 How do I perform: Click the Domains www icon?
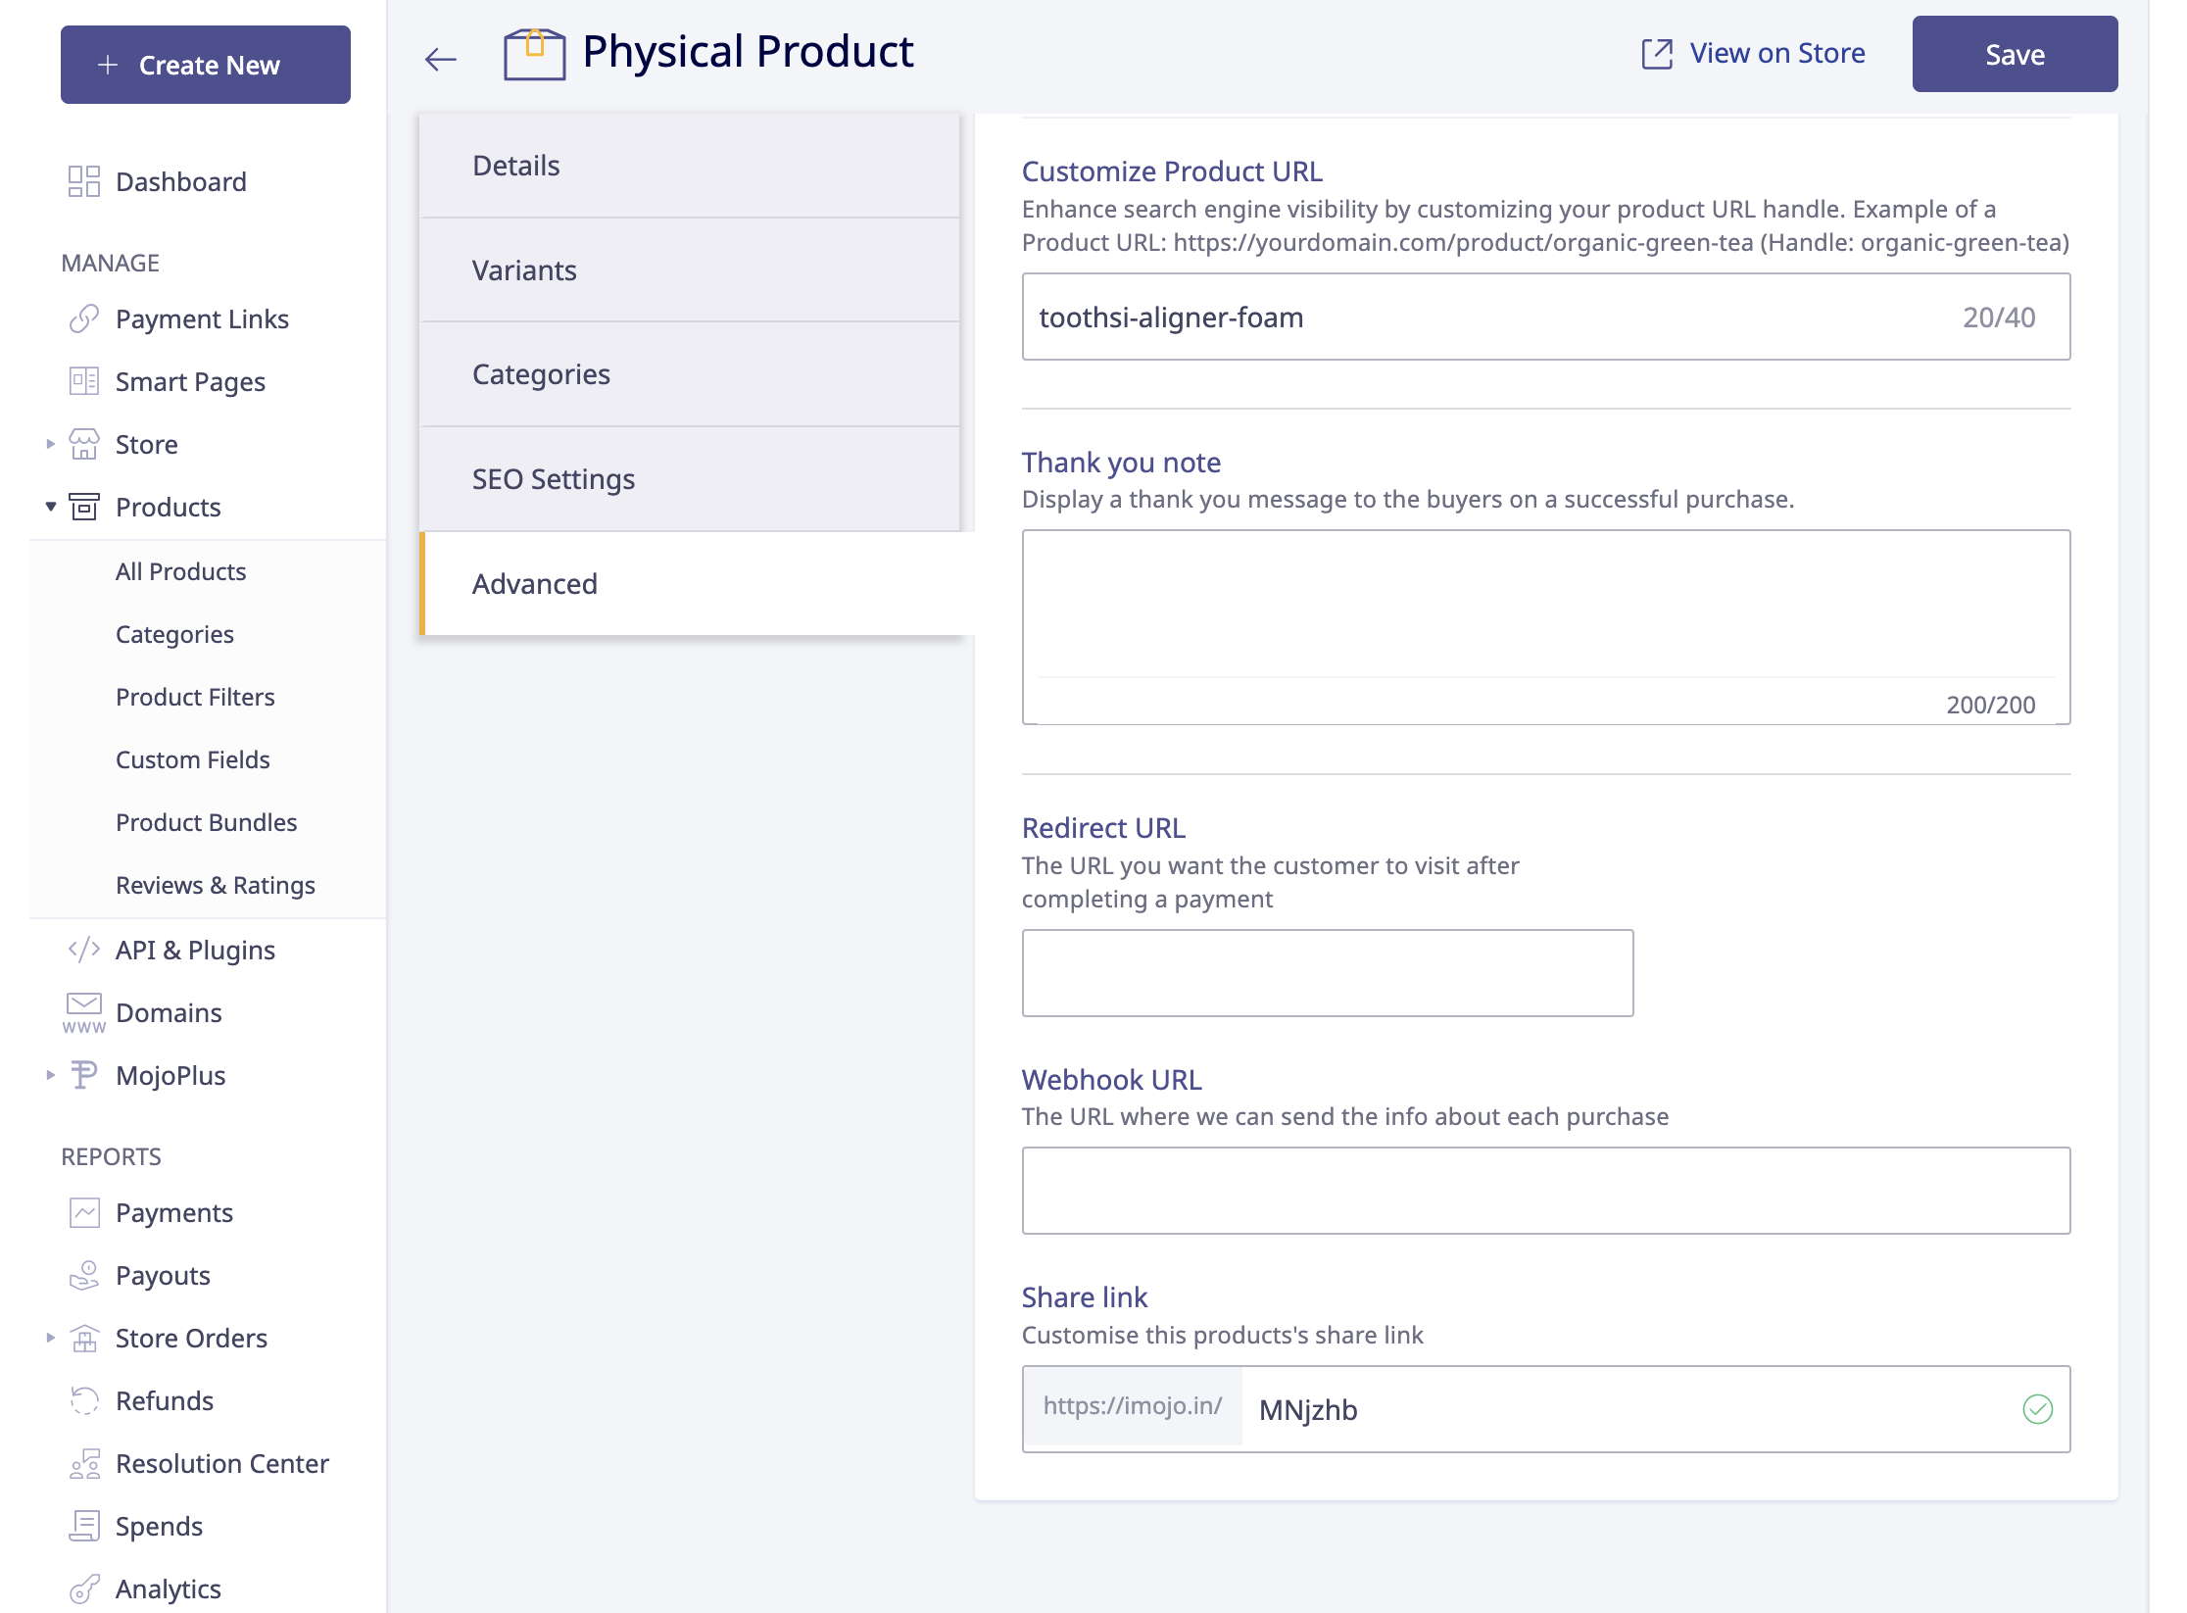(84, 1012)
